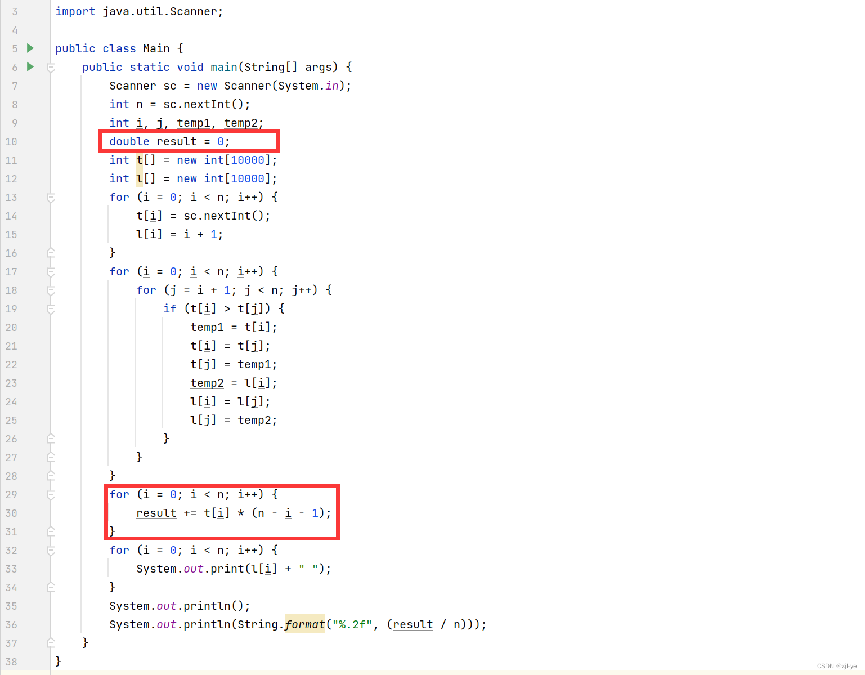865x675 pixels.
Task: Collapse the first for loop at line 13
Action: (51, 198)
